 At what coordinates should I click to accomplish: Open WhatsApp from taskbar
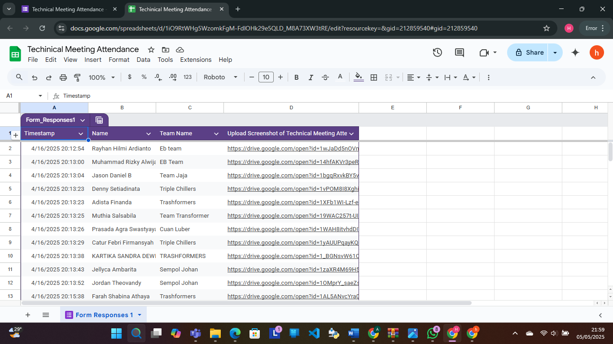(433, 333)
